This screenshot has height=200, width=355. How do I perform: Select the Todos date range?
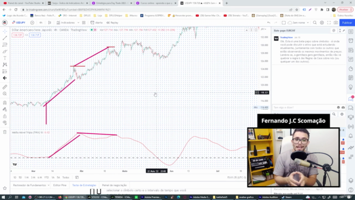click(65, 177)
